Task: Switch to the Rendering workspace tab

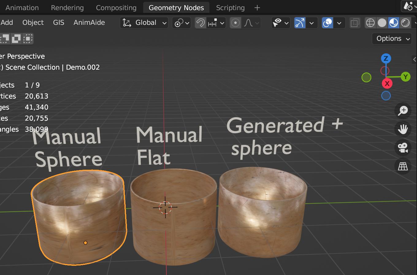Action: pos(67,8)
